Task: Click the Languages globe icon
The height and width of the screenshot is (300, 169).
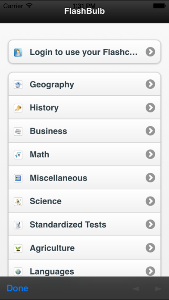Action: (18, 272)
